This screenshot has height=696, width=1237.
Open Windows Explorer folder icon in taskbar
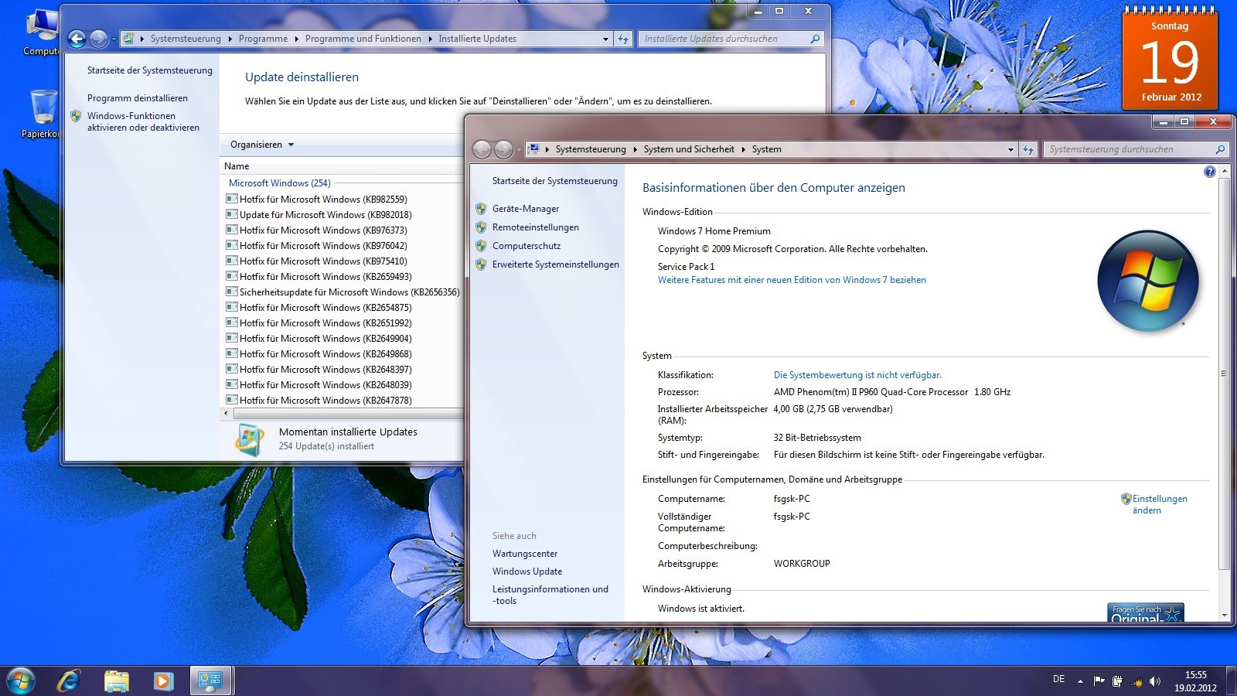click(117, 681)
